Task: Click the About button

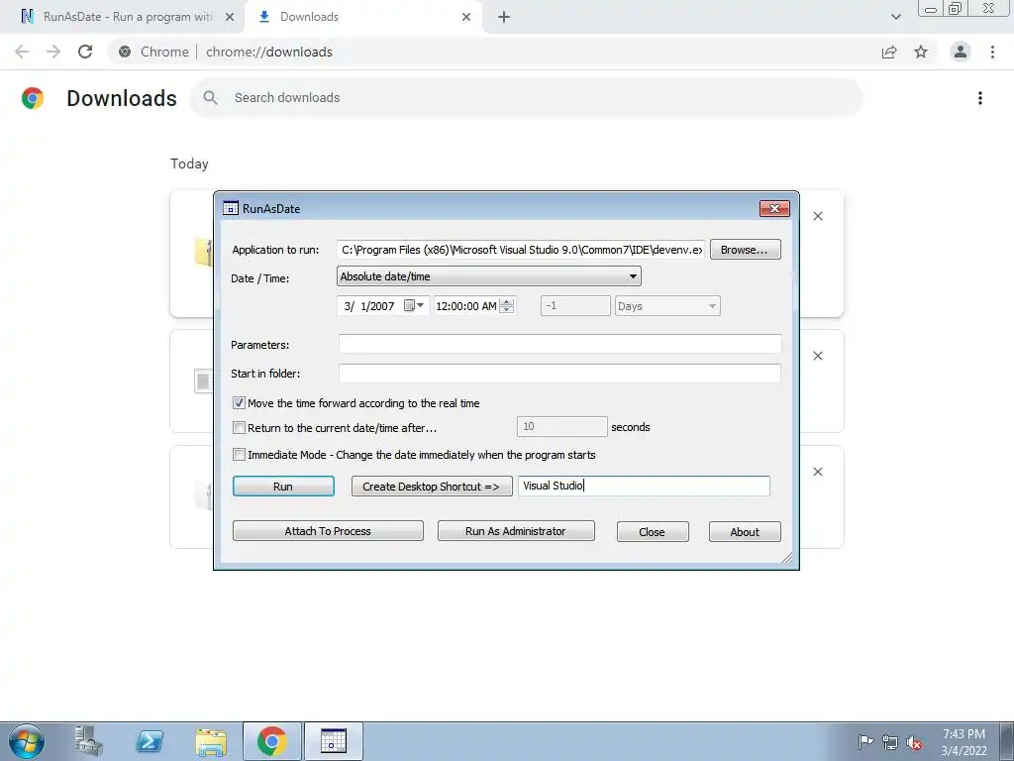Action: coord(745,532)
